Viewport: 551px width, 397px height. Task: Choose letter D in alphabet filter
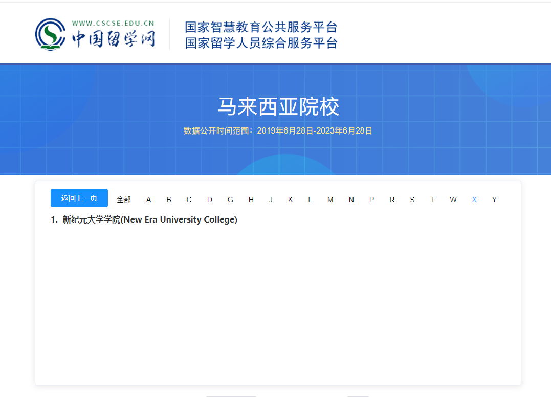[x=210, y=200]
